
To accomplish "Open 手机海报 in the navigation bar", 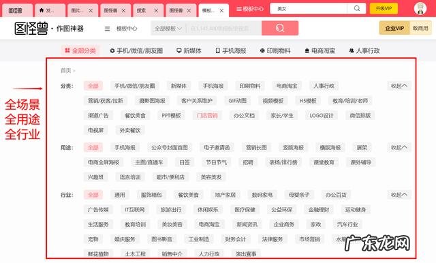I will pos(231,50).
